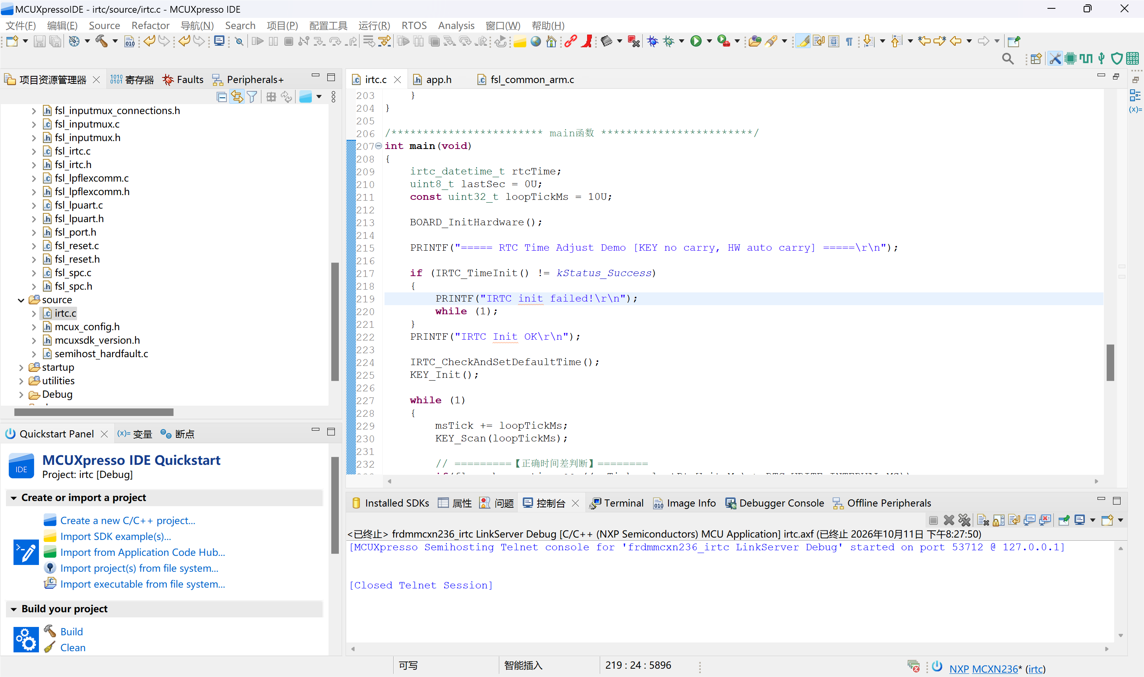This screenshot has width=1144, height=677.
Task: Open the RTOS menu
Action: click(x=414, y=25)
